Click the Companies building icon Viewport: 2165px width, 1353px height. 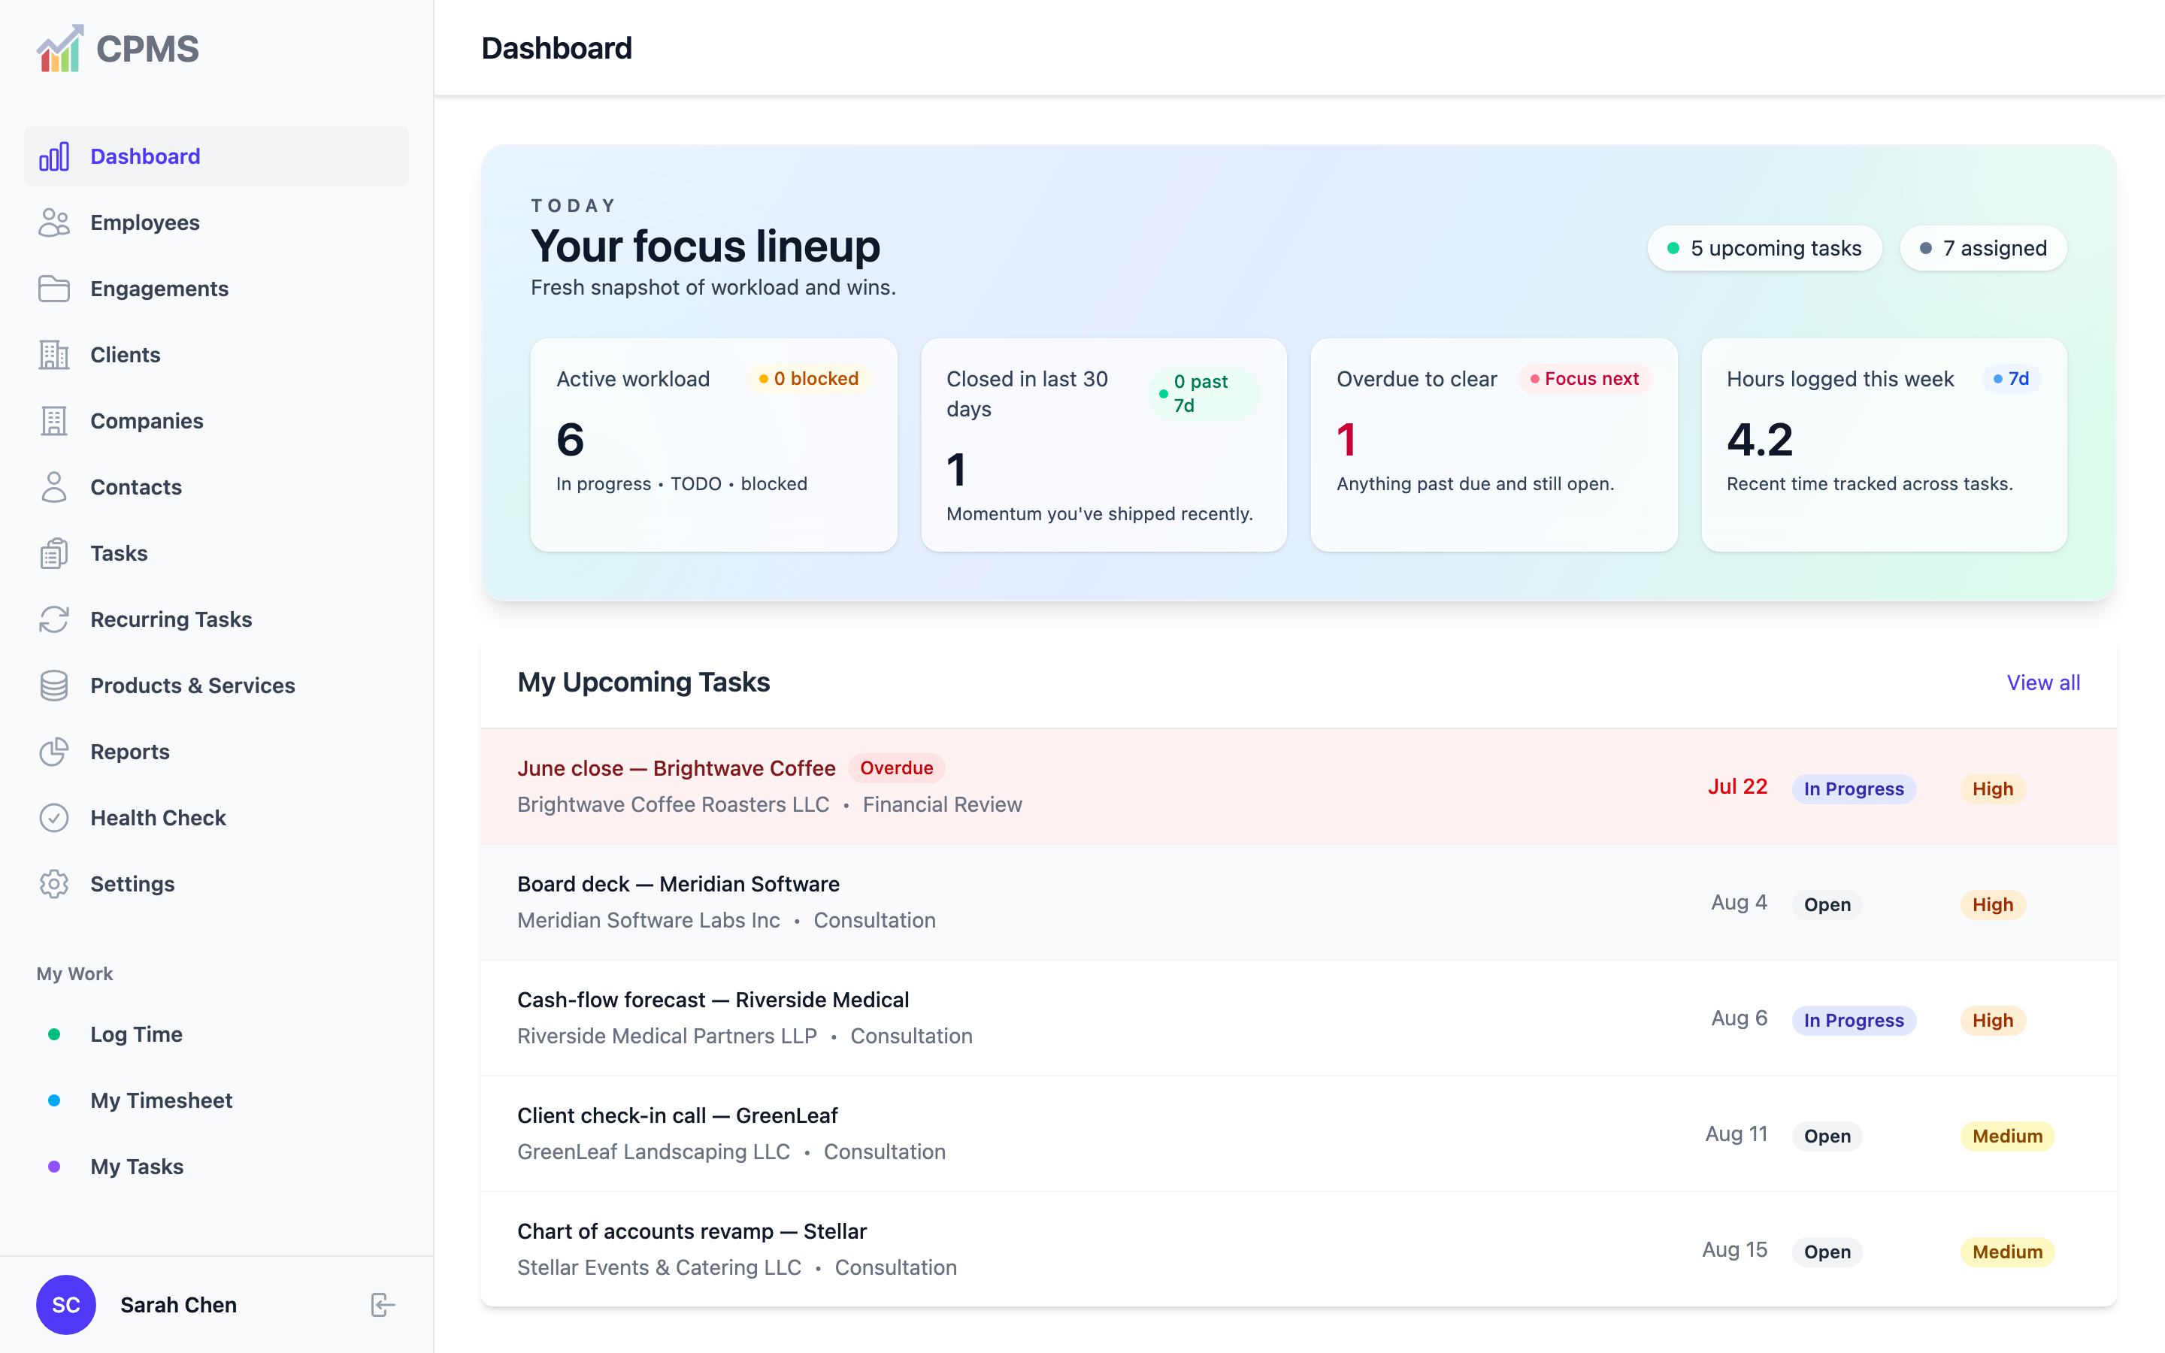[x=53, y=422]
